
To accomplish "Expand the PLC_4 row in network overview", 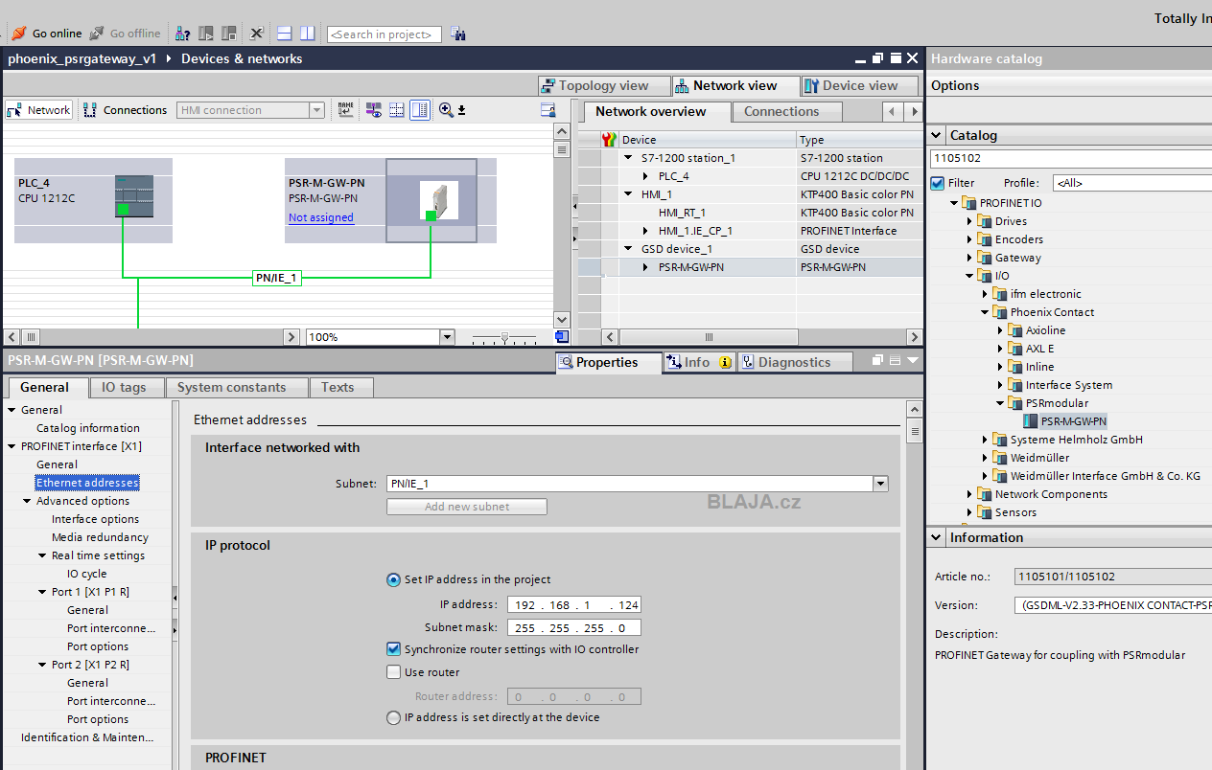I will point(645,176).
